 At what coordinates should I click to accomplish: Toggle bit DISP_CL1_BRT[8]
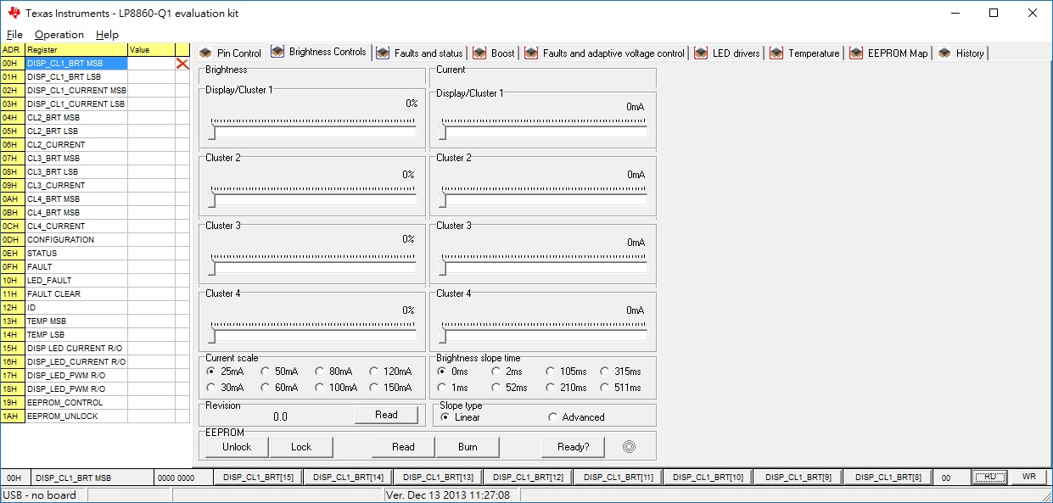[x=888, y=478]
